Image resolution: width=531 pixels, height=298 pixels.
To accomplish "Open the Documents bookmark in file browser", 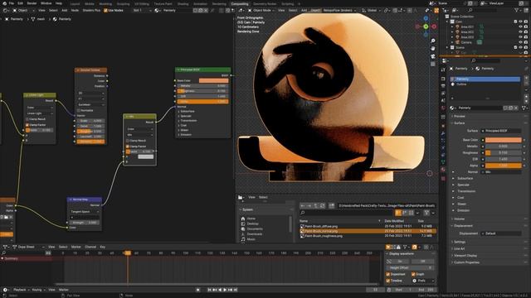I will 255,228.
